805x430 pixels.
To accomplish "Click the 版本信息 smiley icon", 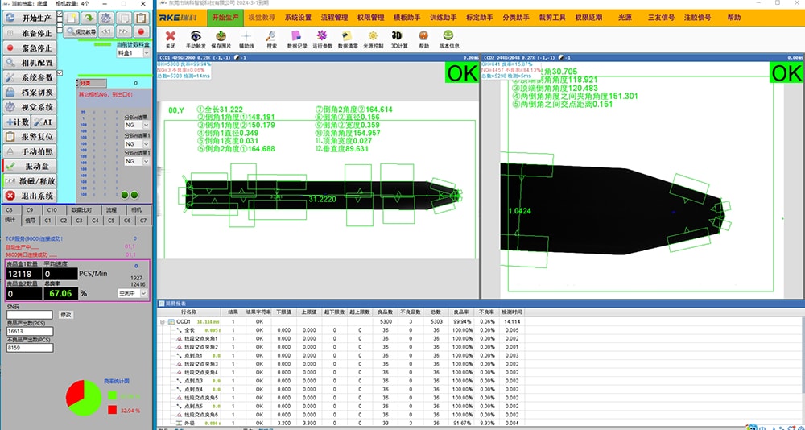I will tap(448, 38).
